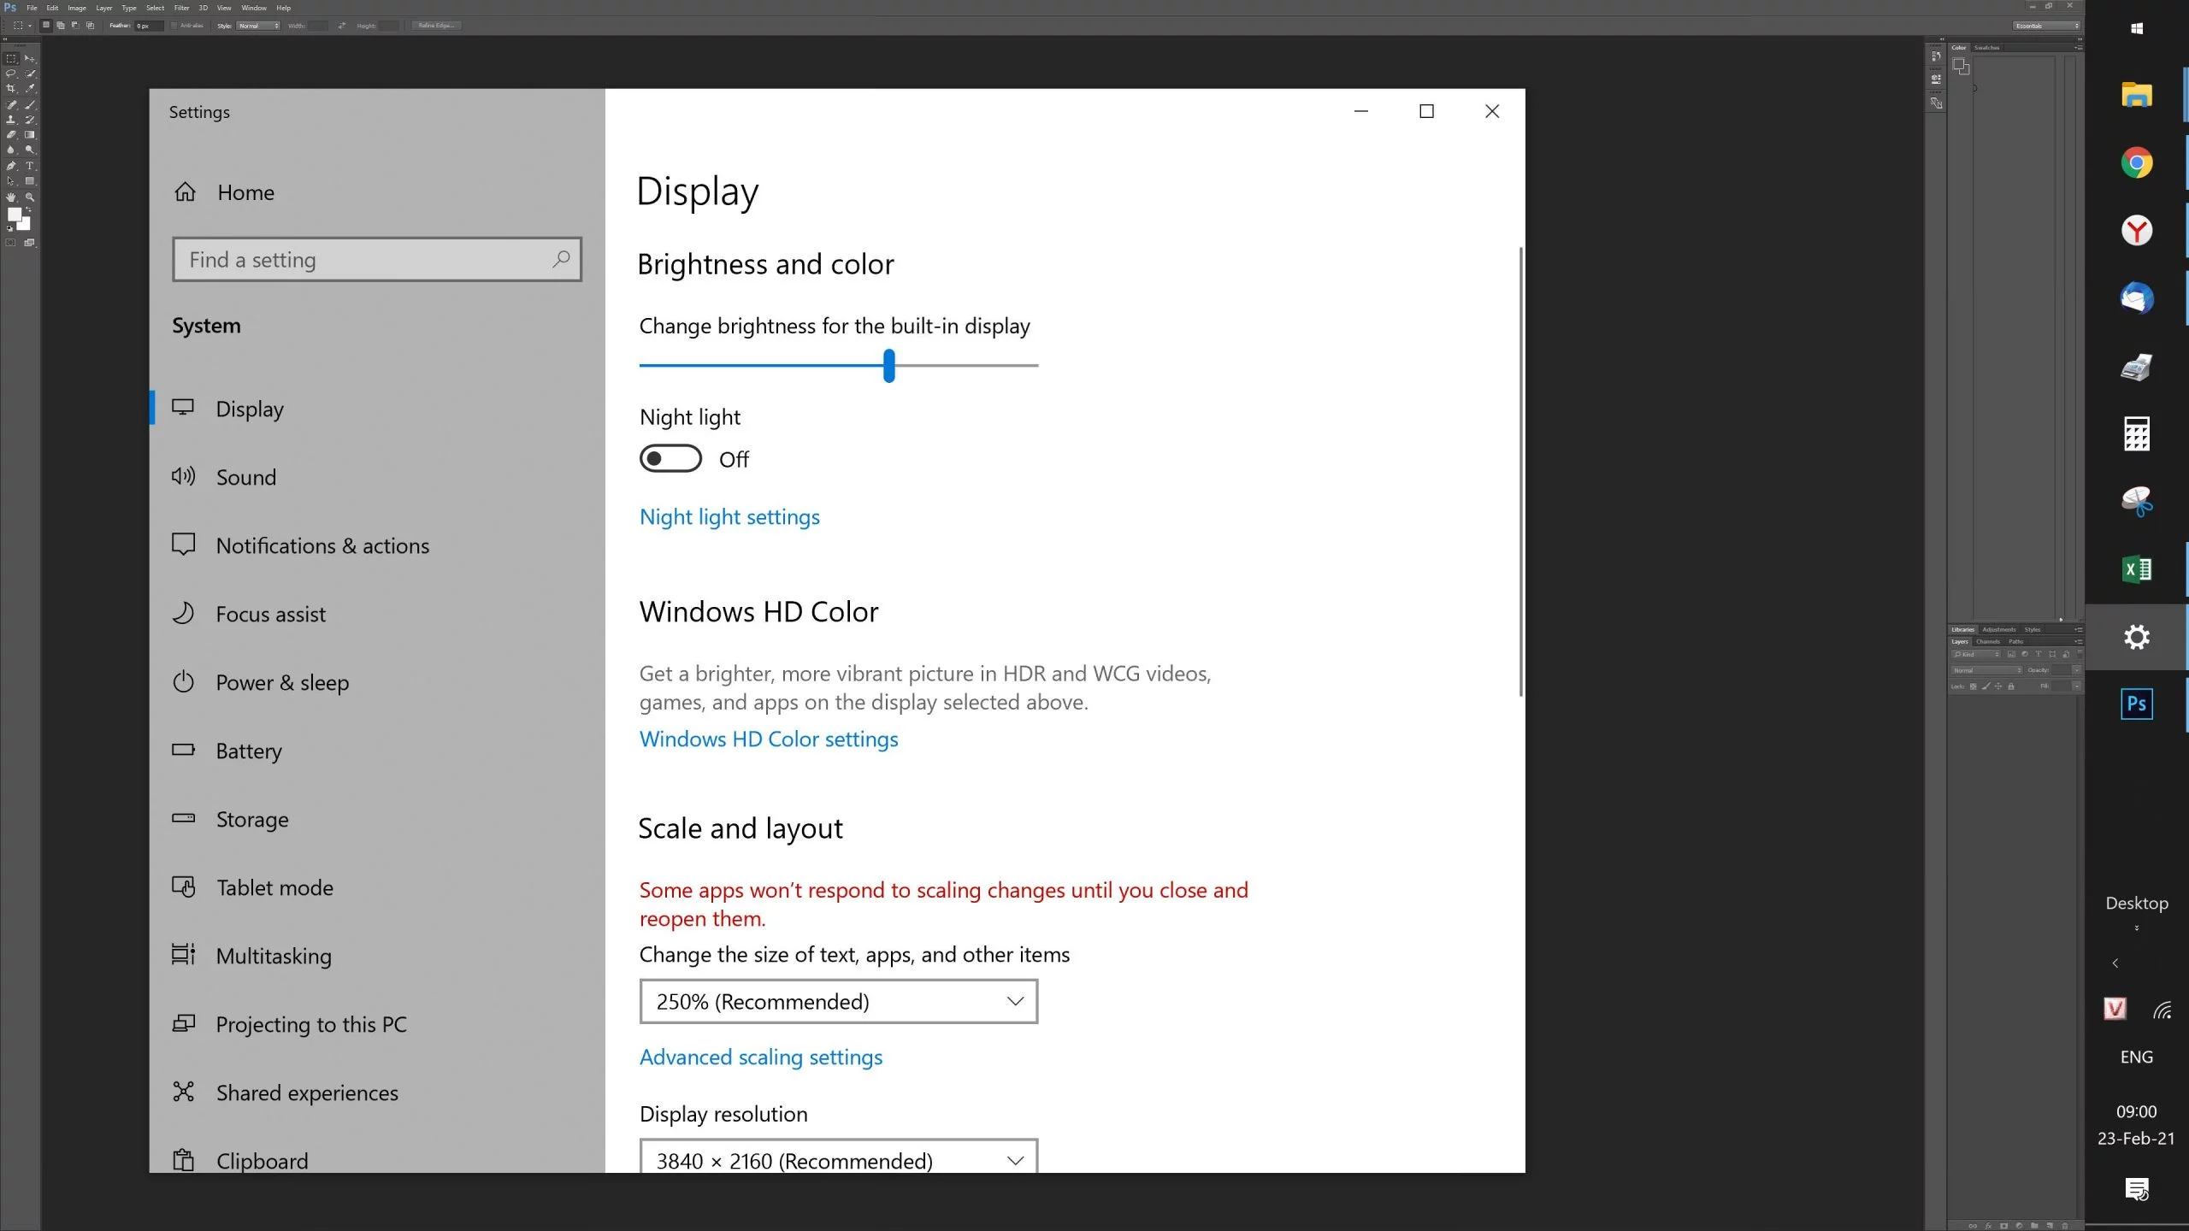Toggle Quick Mask mode in Photoshop toolbox
This screenshot has width=2189, height=1231.
point(11,243)
